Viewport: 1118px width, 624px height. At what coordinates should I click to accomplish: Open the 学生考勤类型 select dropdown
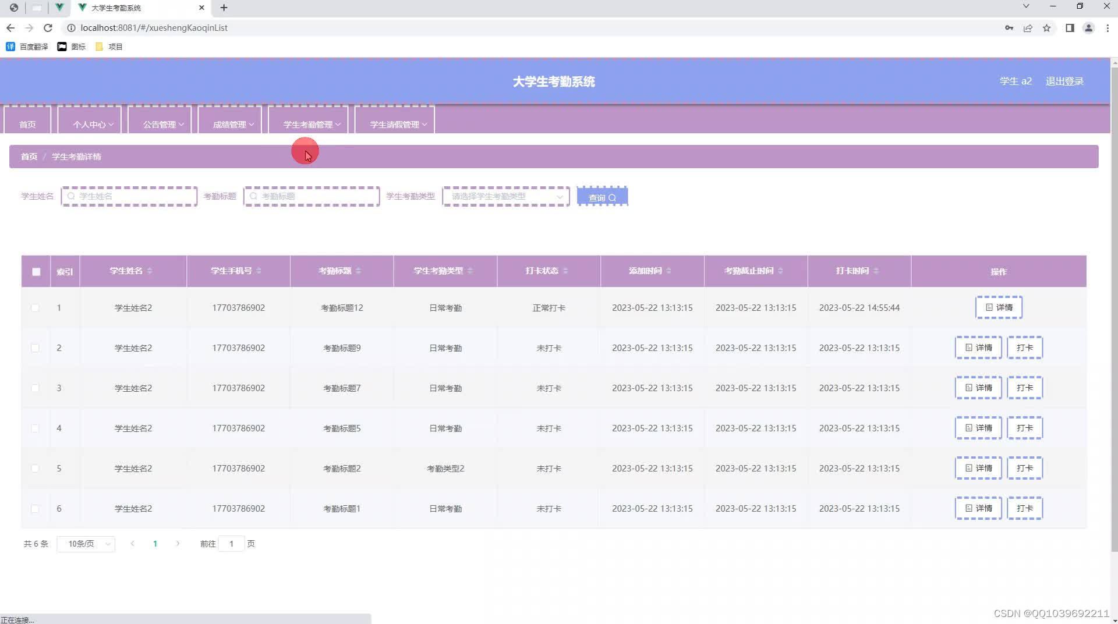pos(506,197)
